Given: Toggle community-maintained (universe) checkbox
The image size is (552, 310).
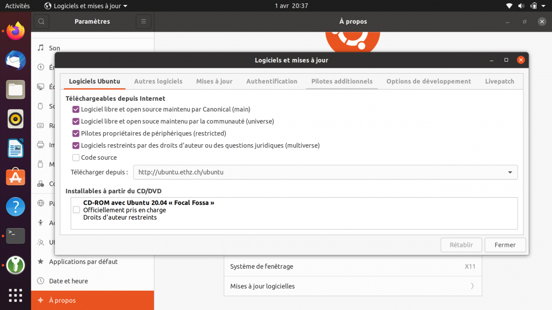Looking at the screenshot, I should [76, 121].
